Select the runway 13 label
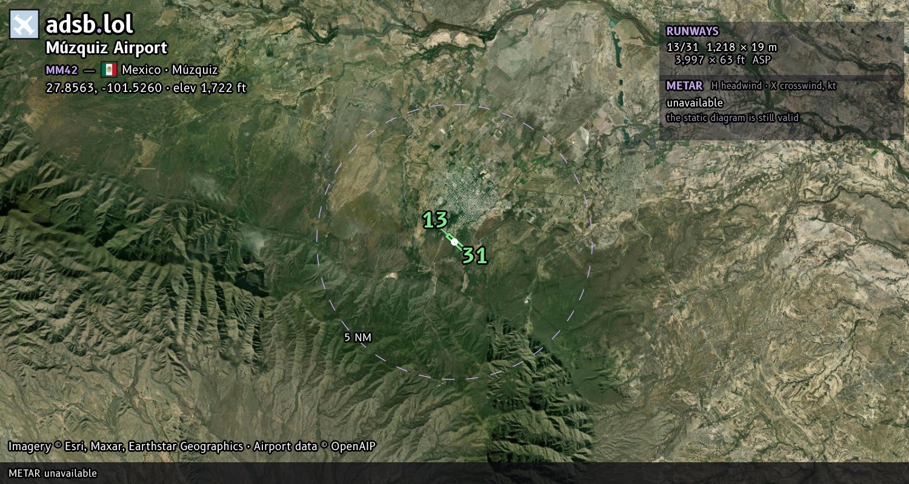Viewport: 909px width, 484px height. 435,220
